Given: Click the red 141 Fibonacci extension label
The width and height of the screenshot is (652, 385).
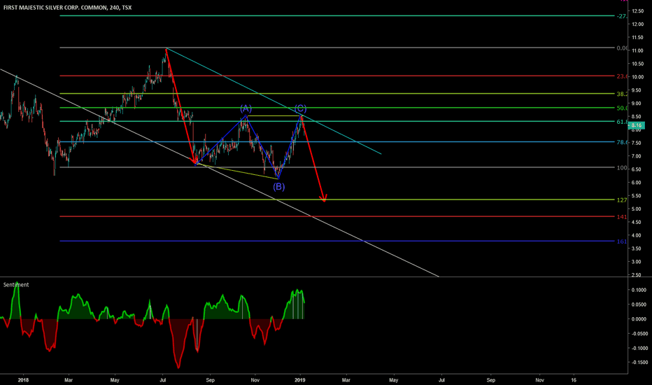Looking at the screenshot, I should tap(622, 217).
